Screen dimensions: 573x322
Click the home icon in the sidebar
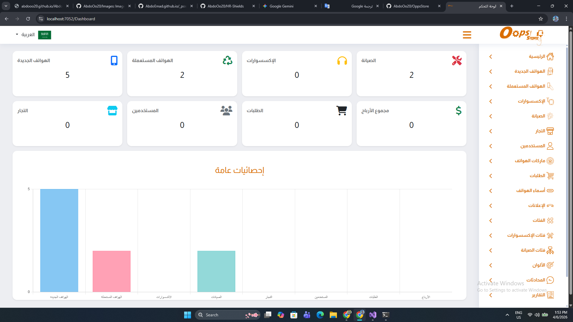550,56
